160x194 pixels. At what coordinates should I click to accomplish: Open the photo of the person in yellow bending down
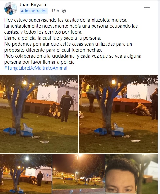(x=118, y=114)
